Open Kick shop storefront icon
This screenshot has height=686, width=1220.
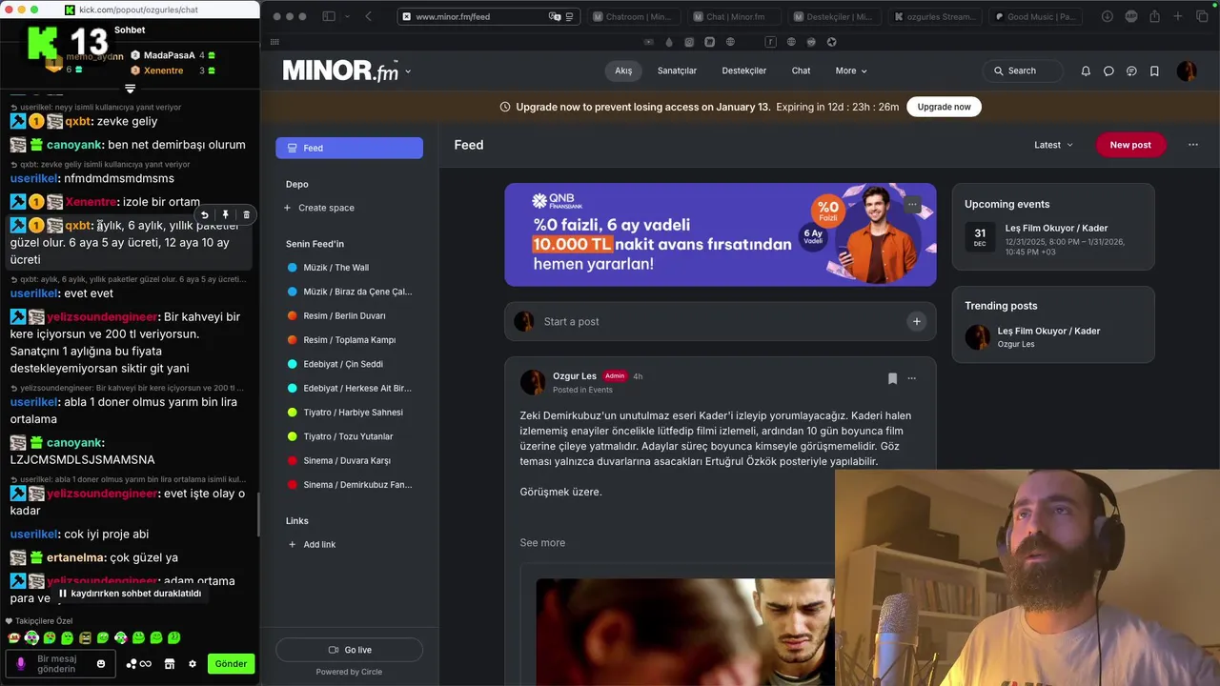(x=170, y=664)
